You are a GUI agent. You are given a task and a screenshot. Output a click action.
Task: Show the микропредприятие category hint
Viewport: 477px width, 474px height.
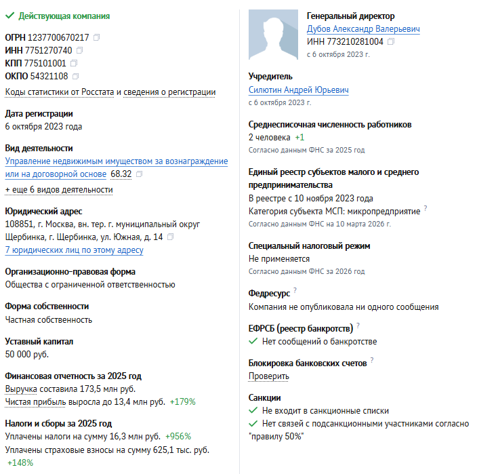tap(426, 208)
